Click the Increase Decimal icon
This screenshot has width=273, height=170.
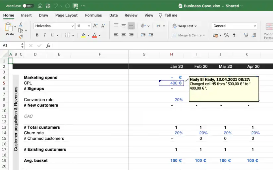pos(246,35)
